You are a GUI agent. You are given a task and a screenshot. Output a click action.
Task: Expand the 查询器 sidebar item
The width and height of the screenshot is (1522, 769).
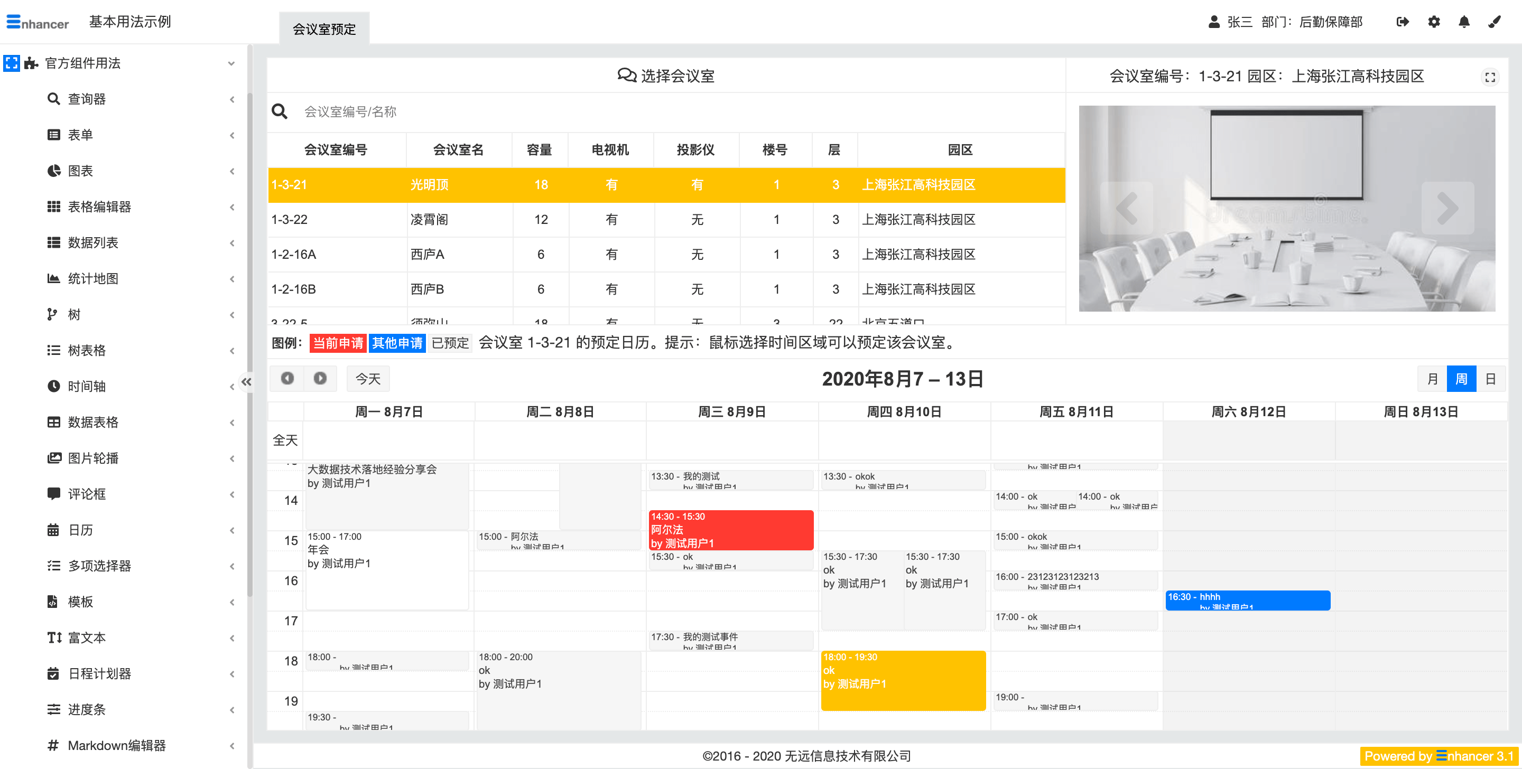86,99
